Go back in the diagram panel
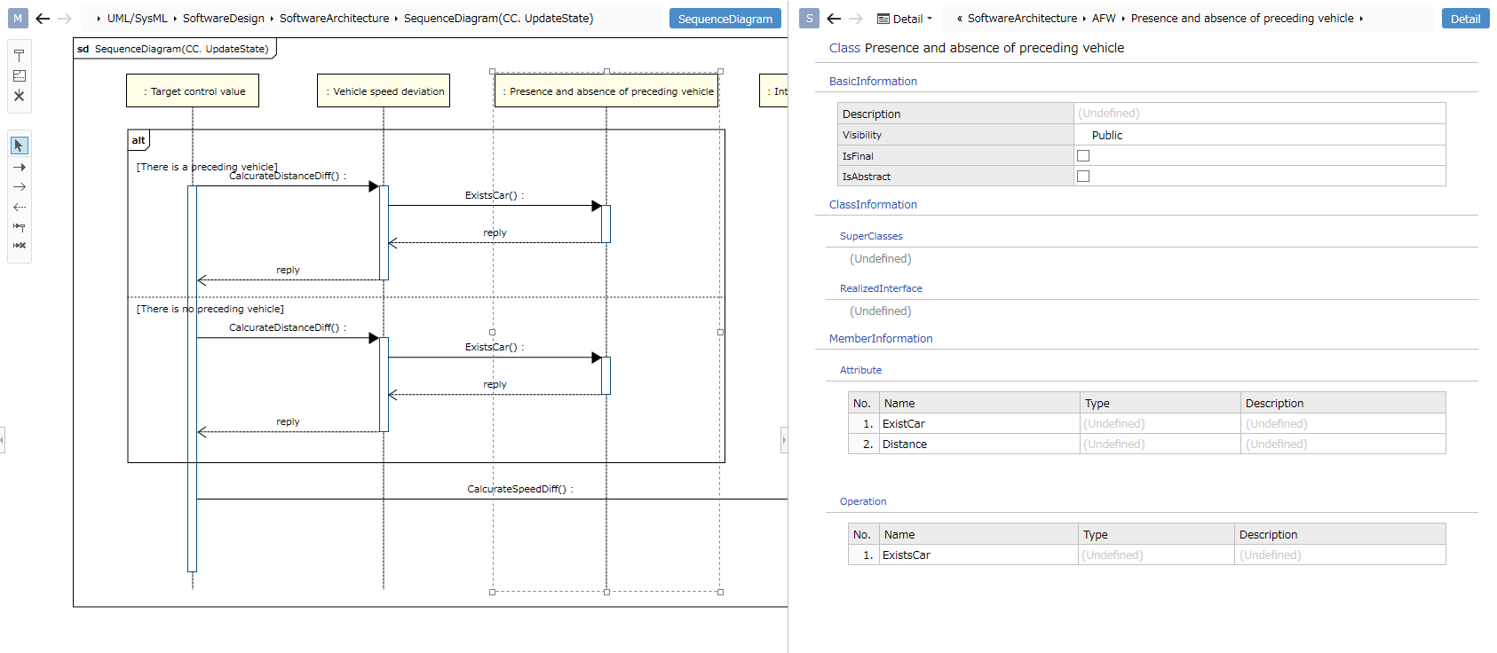Image resolution: width=1497 pixels, height=653 pixels. click(43, 18)
